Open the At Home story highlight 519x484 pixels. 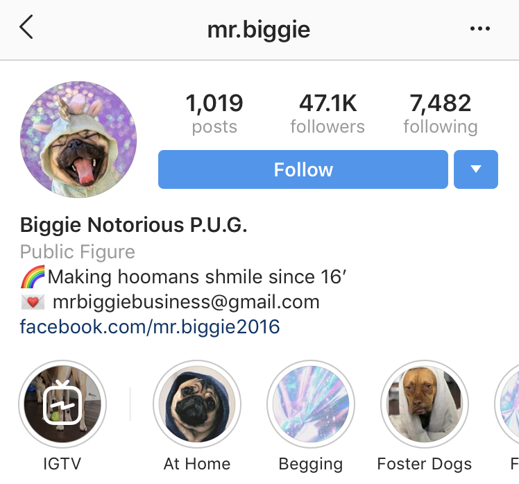197,404
